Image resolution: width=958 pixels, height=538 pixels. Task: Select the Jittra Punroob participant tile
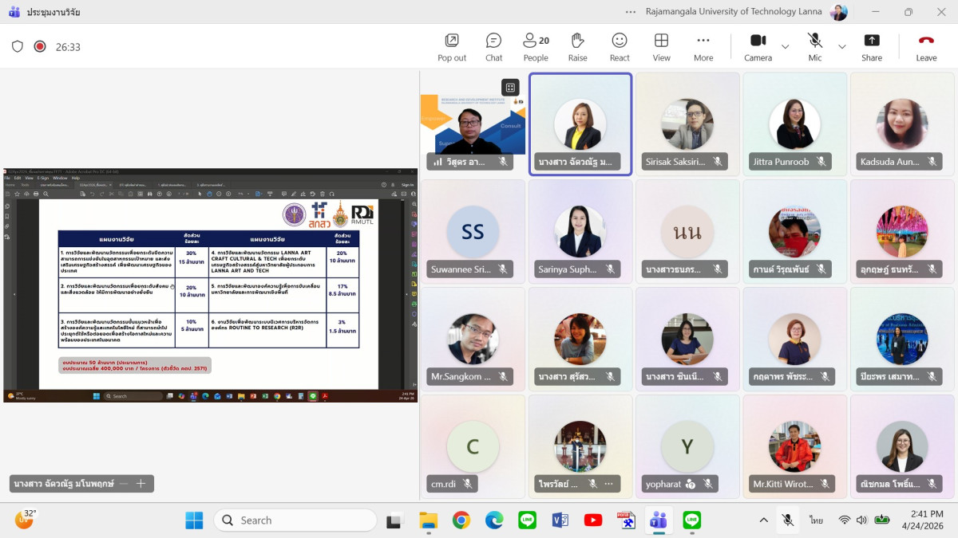(794, 124)
